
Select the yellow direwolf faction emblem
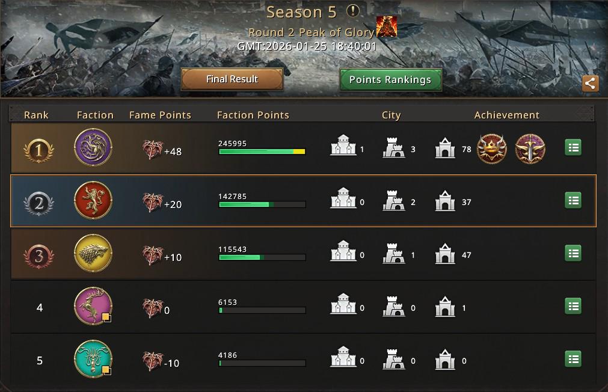click(x=93, y=253)
